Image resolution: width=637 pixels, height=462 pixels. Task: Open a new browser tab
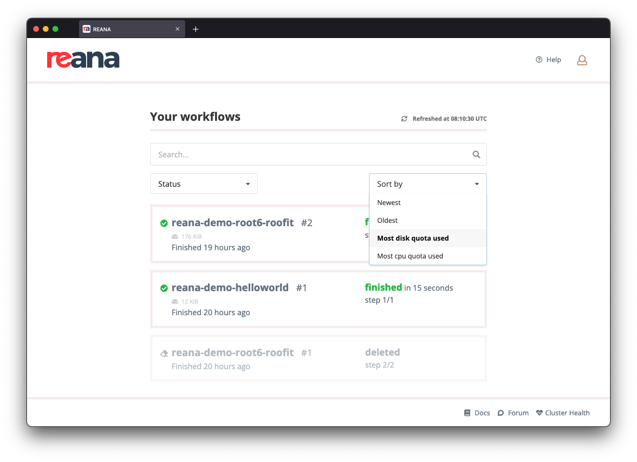(x=195, y=29)
